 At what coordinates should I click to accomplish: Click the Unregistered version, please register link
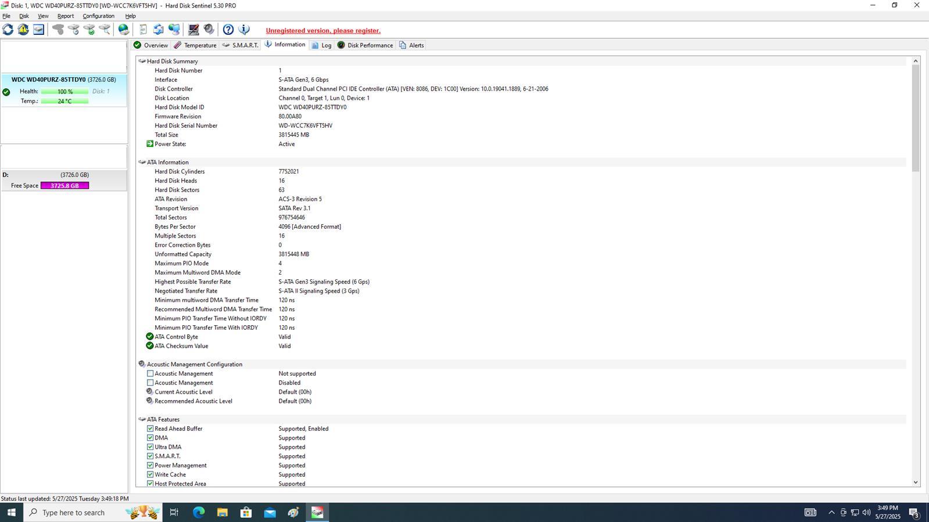click(x=323, y=31)
